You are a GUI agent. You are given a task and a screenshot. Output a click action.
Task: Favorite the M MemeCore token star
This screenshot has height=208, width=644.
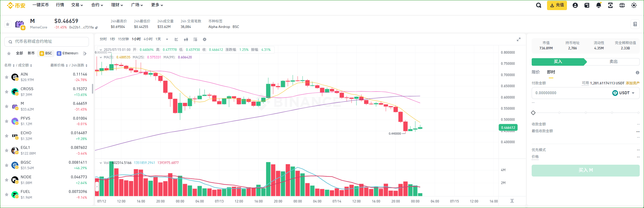[x=8, y=24]
